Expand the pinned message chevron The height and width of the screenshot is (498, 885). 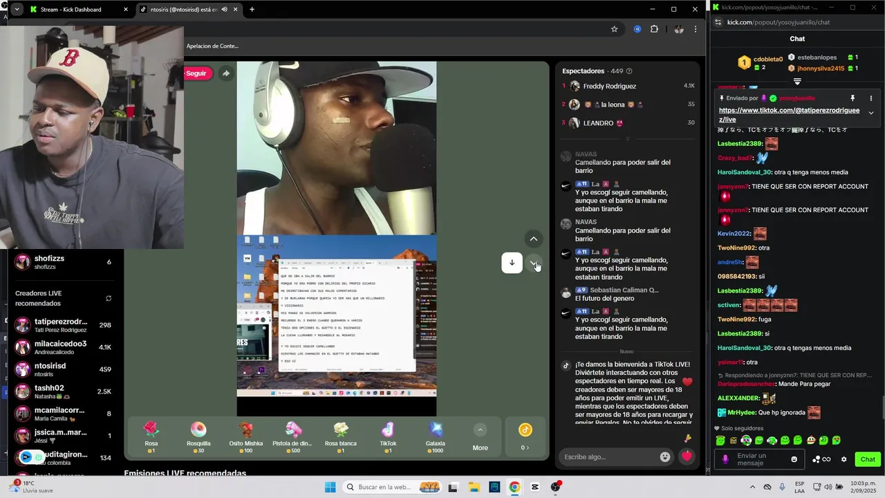click(871, 113)
